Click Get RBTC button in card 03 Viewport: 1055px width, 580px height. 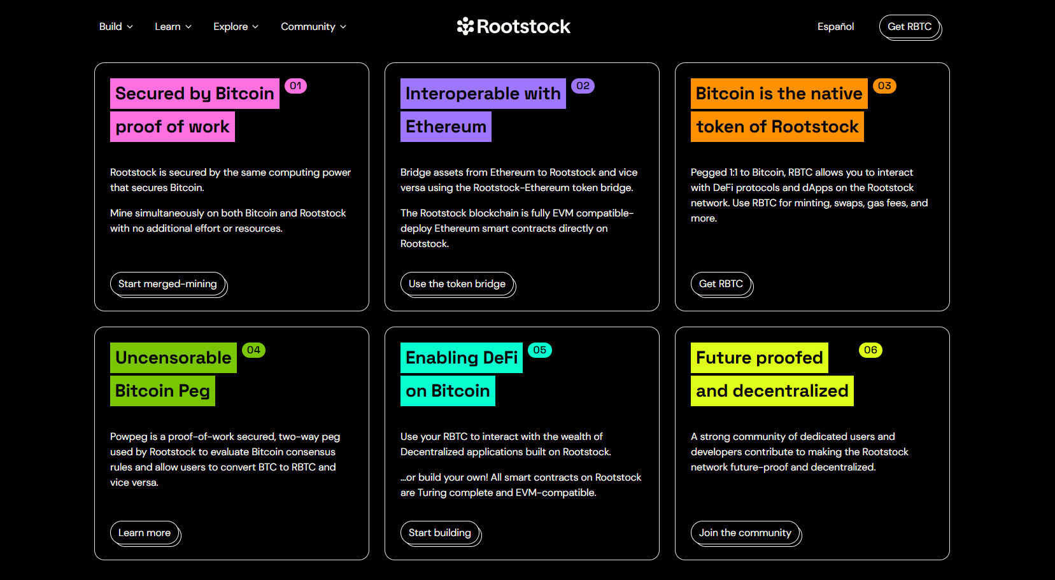coord(721,284)
